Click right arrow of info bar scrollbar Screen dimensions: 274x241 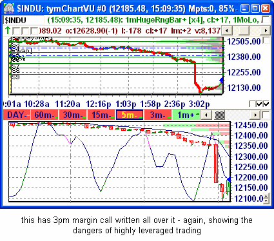pyautogui.click(x=266, y=30)
